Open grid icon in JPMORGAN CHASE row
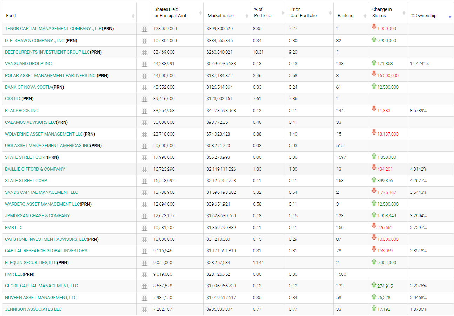 (144, 216)
